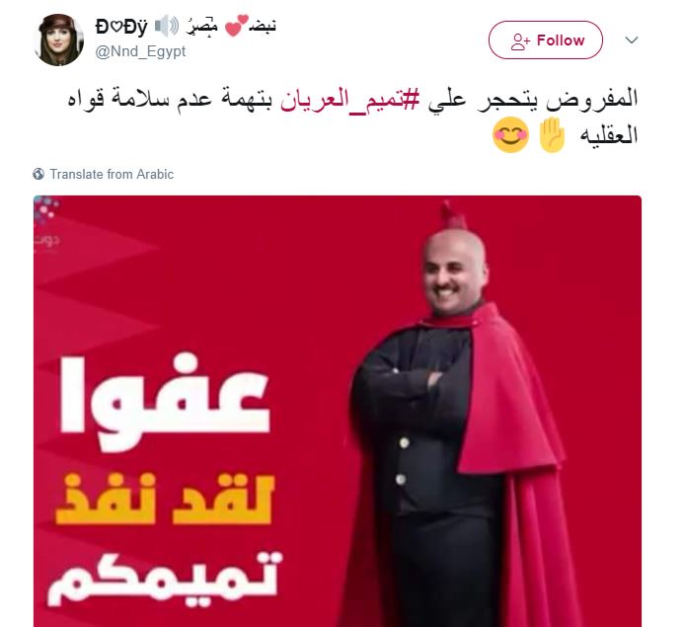Click the Arabic name نبض مصر
Viewport: 683px width, 627px height.
(x=232, y=26)
